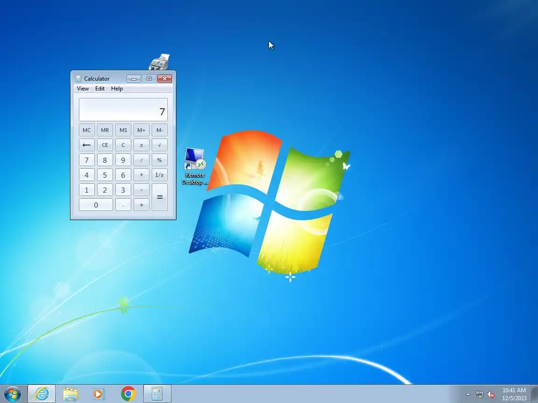Click the equals (=) key
The height and width of the screenshot is (403, 538).
click(x=160, y=197)
